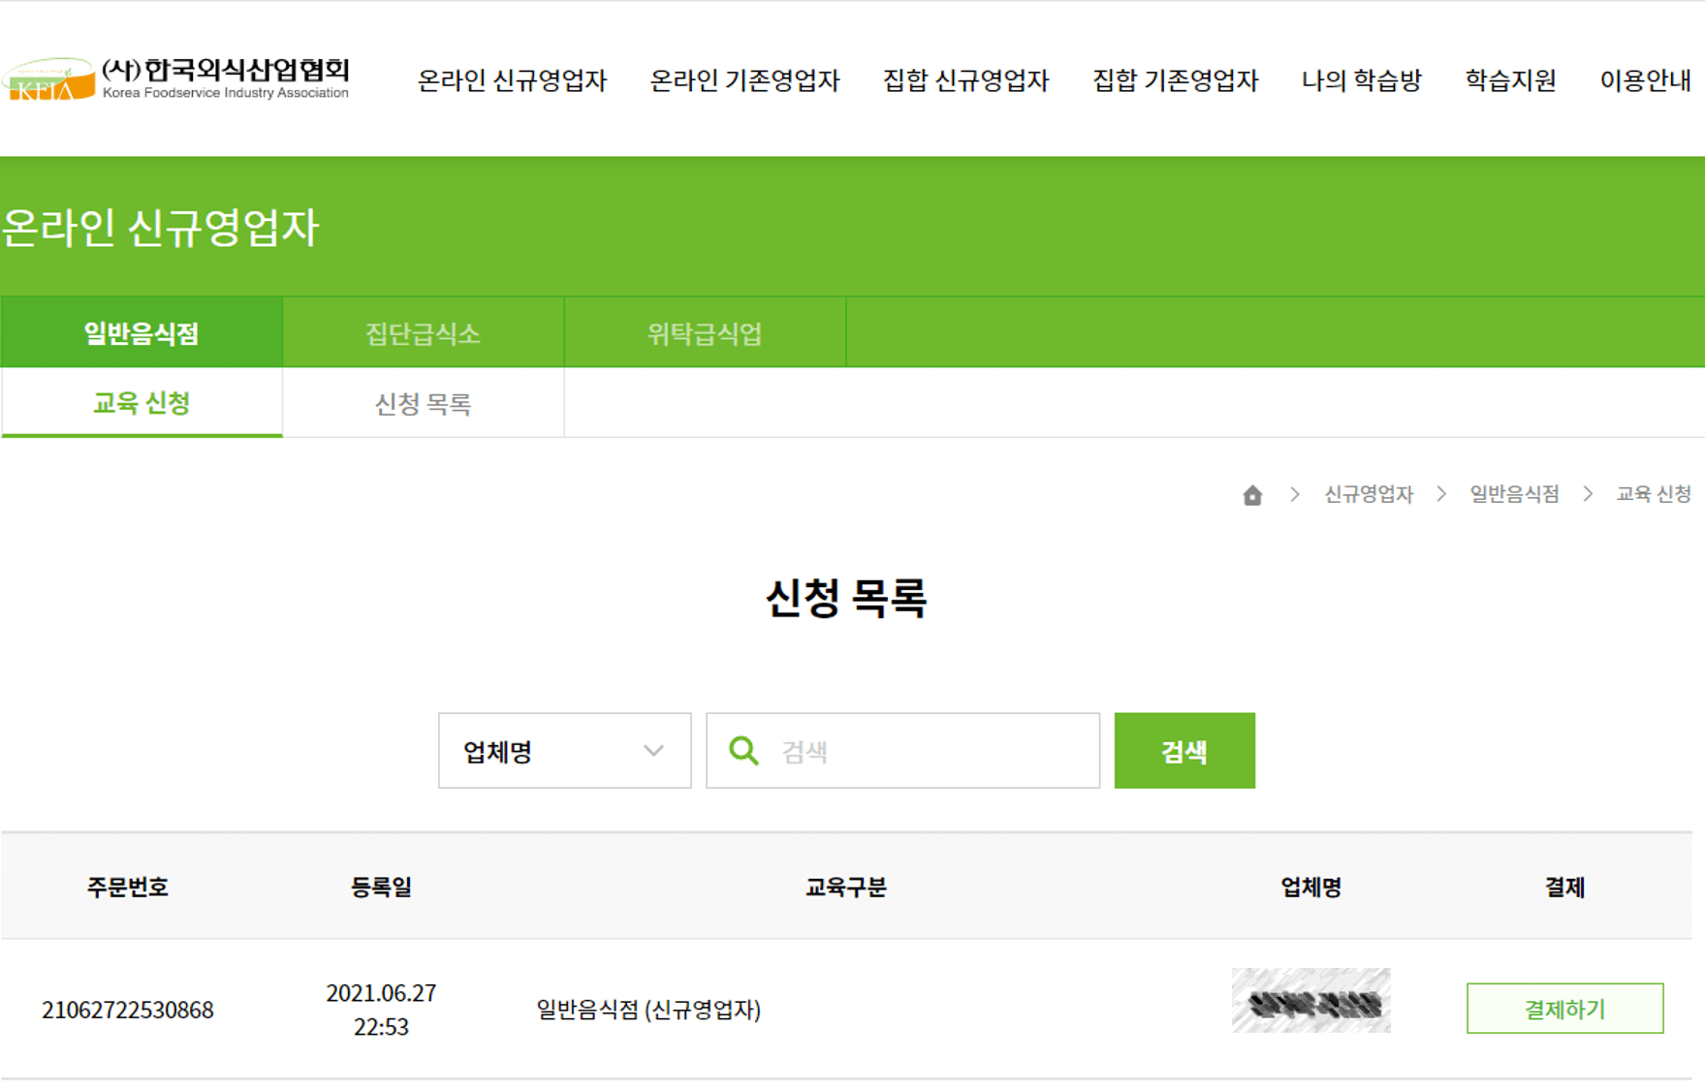Viewport: 1705px width, 1090px height.
Task: Click the home icon in breadcrumb
Action: click(1252, 495)
